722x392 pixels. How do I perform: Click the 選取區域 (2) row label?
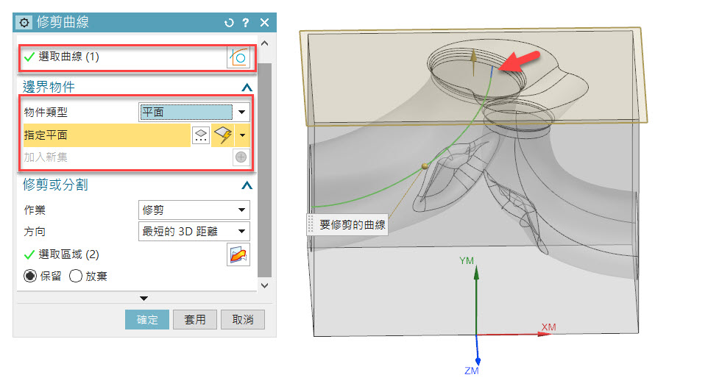pyautogui.click(x=68, y=254)
